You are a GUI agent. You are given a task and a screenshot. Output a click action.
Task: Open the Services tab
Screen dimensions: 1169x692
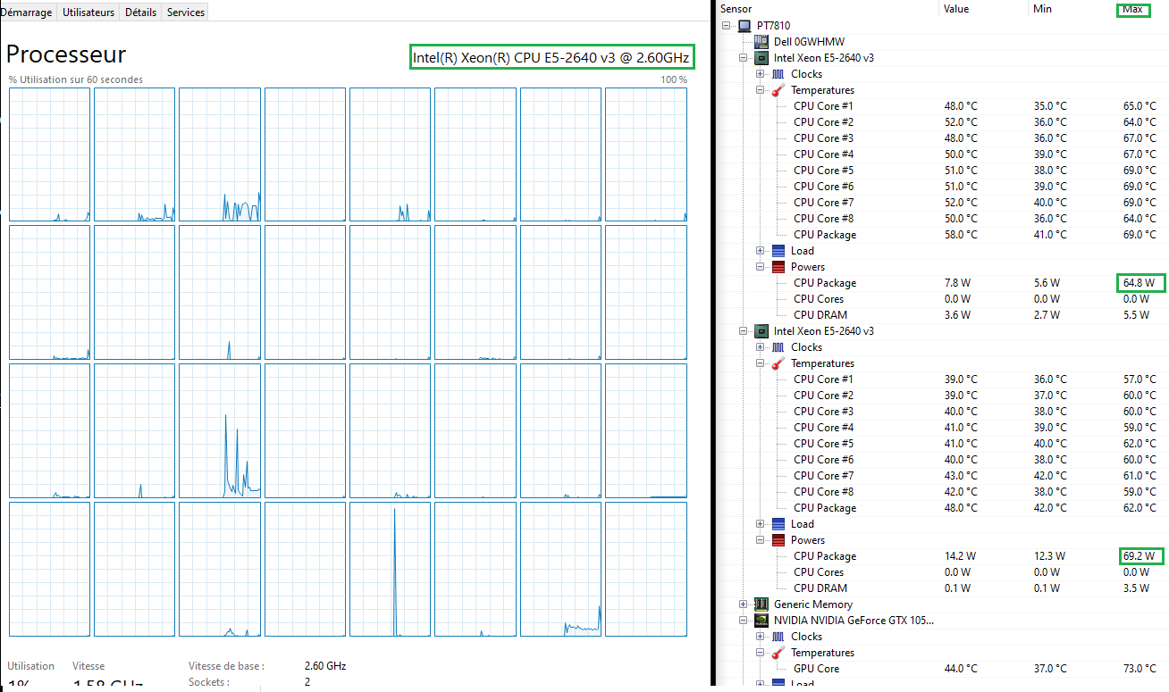(x=186, y=13)
